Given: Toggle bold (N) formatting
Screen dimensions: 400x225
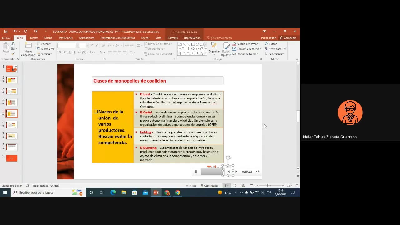Looking at the screenshot, I should (60, 52).
